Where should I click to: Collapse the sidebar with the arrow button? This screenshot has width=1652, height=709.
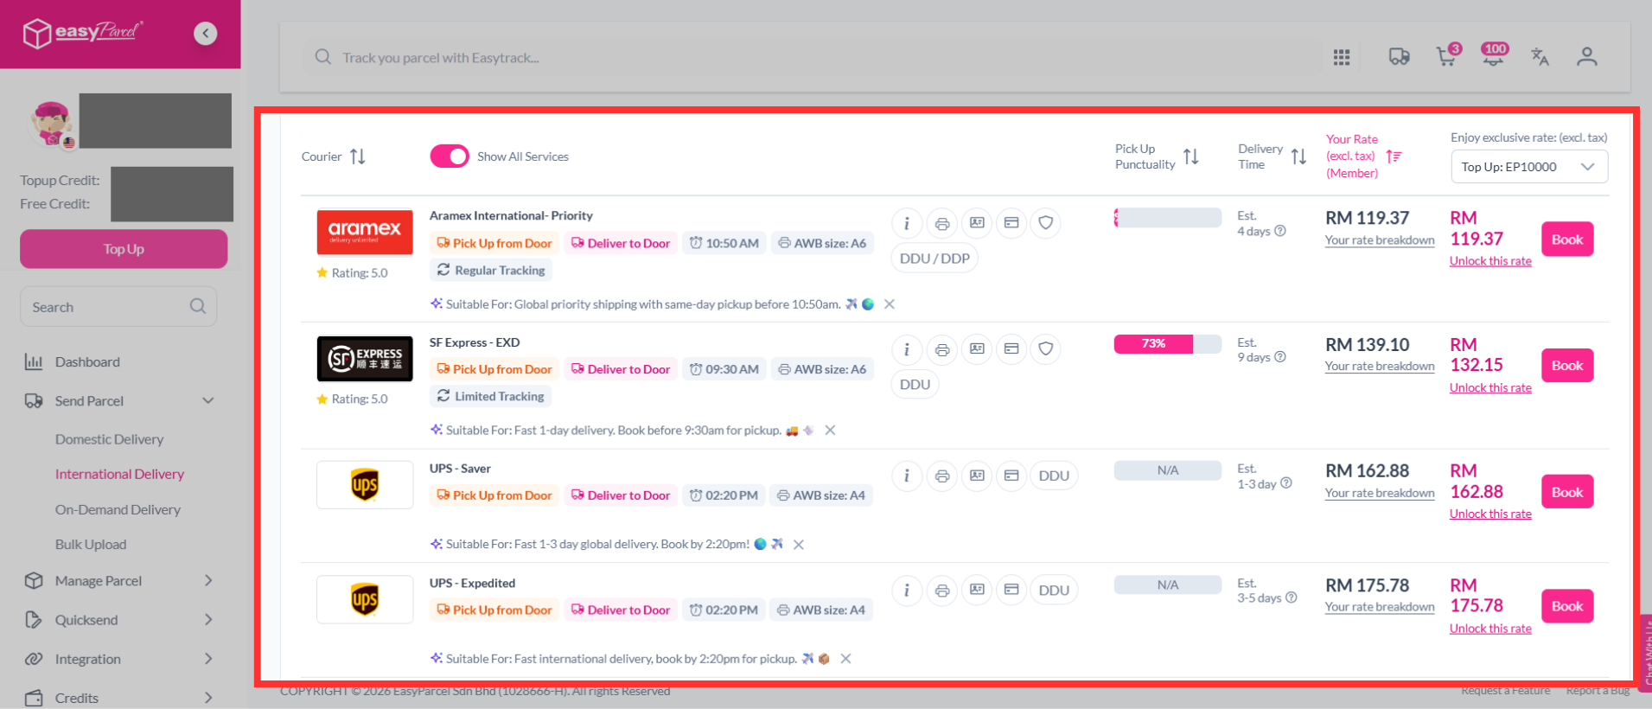205,34
